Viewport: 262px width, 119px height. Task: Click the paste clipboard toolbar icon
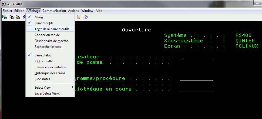(18, 17)
